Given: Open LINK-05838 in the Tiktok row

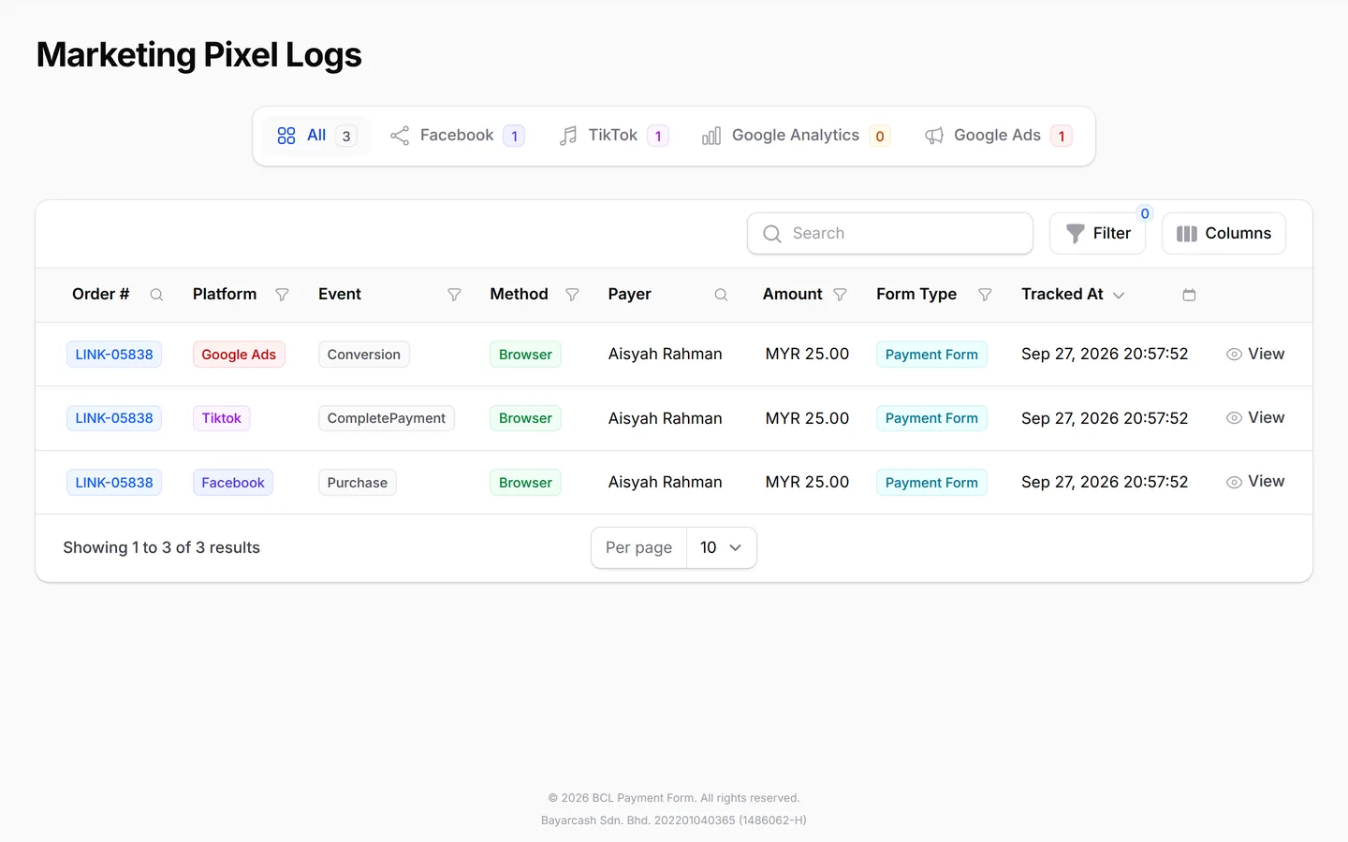Looking at the screenshot, I should pyautogui.click(x=114, y=418).
